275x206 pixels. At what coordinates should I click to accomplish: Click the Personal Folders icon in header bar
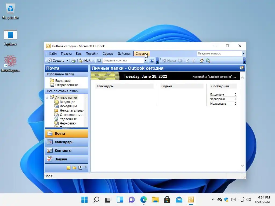[242, 68]
